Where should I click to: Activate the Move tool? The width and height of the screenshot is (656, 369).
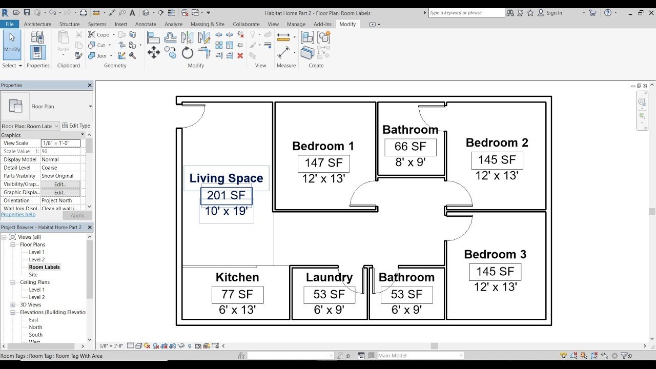click(x=153, y=52)
